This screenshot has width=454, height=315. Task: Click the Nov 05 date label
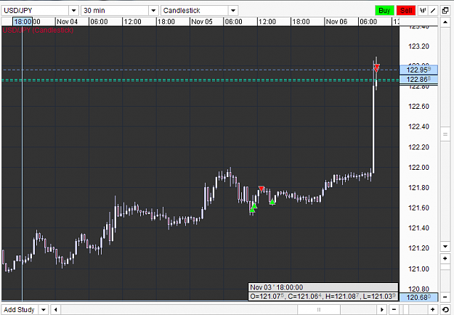(x=202, y=22)
